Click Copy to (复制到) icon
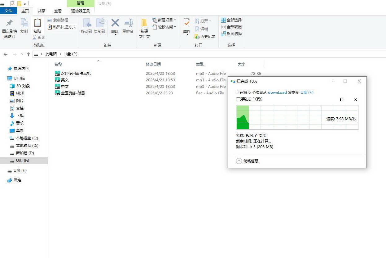The image size is (386, 258). 99,23
